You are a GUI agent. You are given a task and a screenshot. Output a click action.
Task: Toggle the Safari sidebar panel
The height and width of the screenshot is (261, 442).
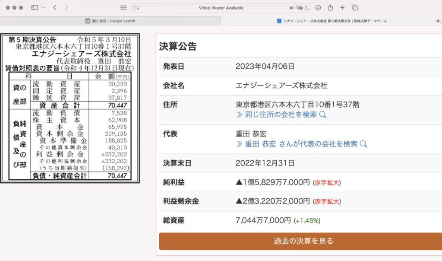coord(35,8)
